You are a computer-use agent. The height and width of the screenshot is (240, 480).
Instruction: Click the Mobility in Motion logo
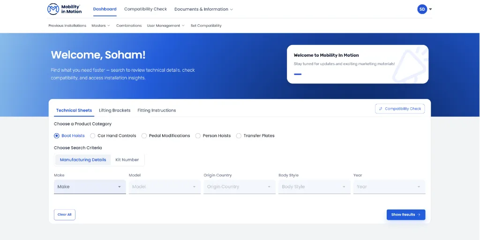pos(65,9)
